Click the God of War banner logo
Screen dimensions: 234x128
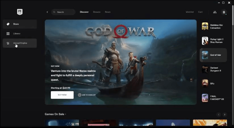click(x=120, y=31)
